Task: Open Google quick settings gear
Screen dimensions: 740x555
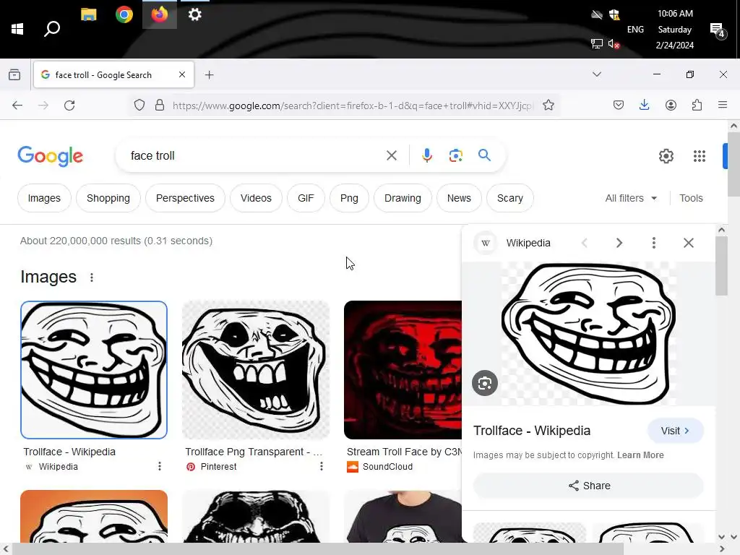Action: (x=666, y=156)
